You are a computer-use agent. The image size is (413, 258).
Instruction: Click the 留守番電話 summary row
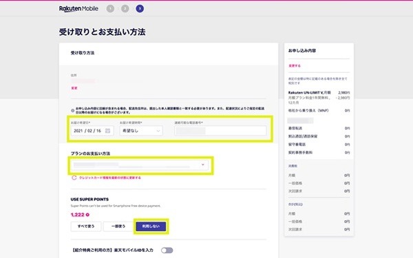(319, 144)
